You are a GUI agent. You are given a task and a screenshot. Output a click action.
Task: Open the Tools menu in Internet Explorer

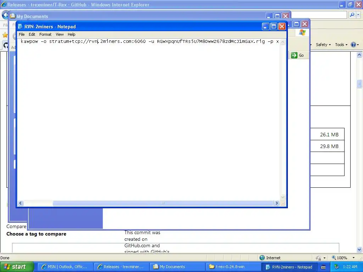341,45
